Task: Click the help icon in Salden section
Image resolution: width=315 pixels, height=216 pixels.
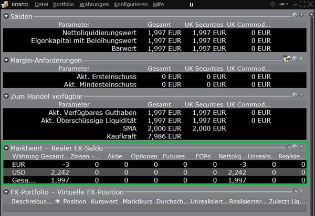Action: tap(295, 15)
